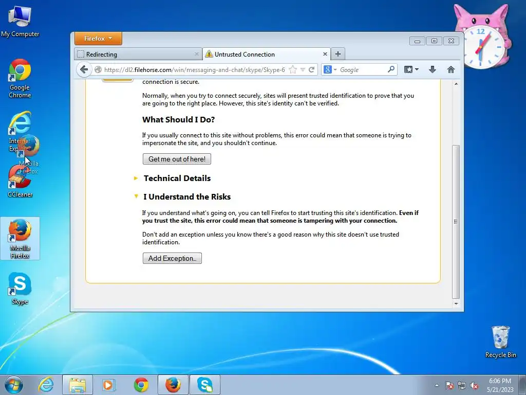Click the filehorse URL address field
The image size is (526, 395).
coord(194,69)
